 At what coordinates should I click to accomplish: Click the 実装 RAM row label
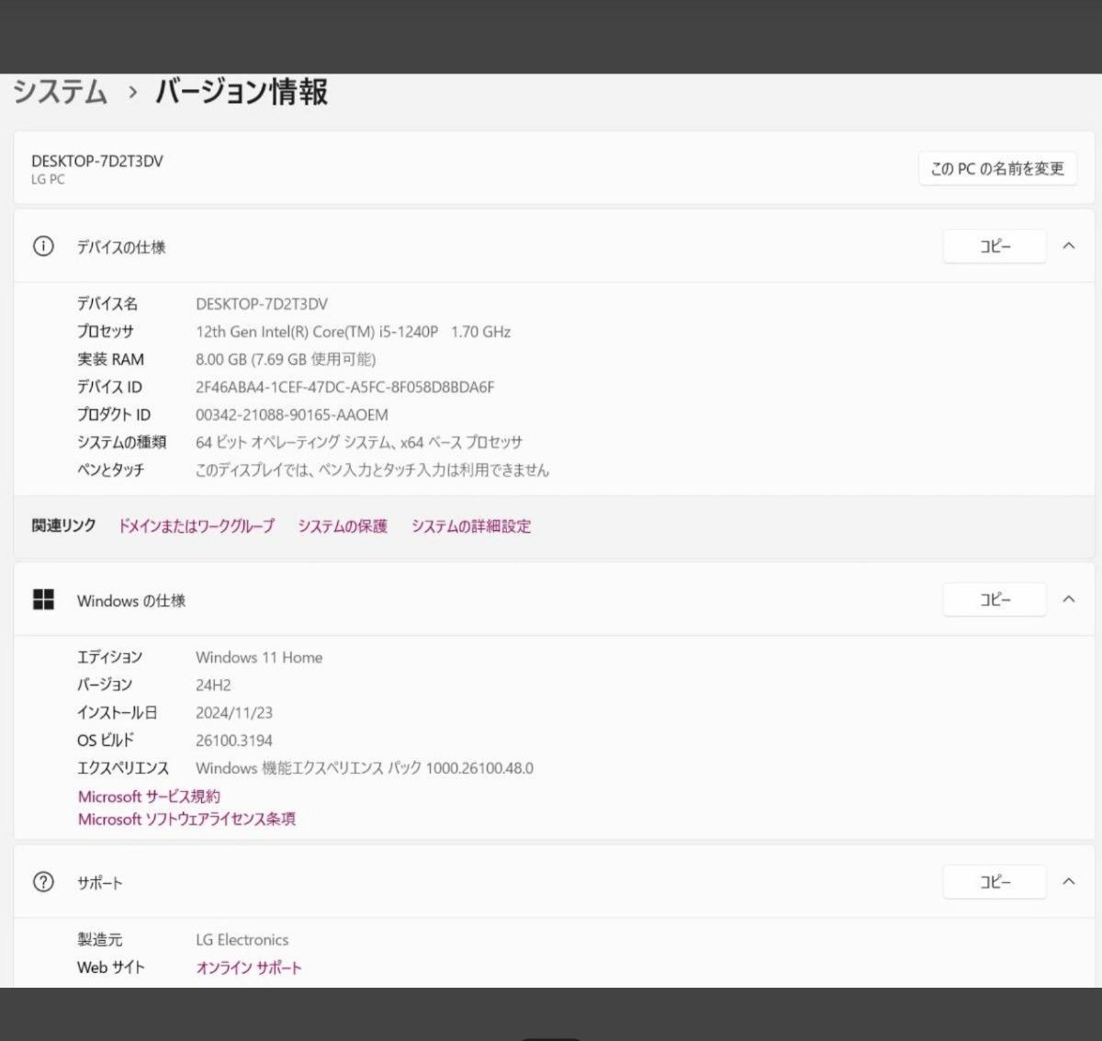point(110,359)
